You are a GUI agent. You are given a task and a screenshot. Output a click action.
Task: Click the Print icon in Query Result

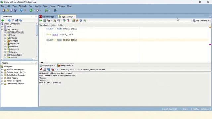45,69
